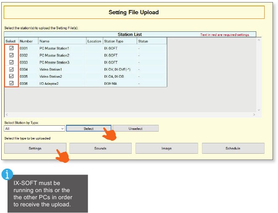The image size is (278, 213).
Task: Deselect the I/O Adaptor2 row checkbox
Action: pyautogui.click(x=11, y=84)
